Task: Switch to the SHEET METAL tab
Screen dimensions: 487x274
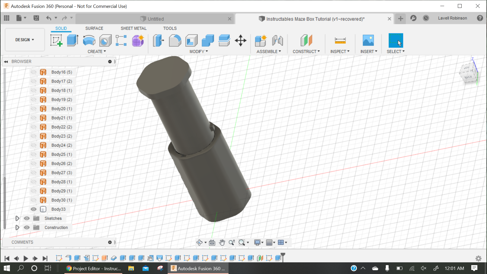Action: [x=133, y=28]
